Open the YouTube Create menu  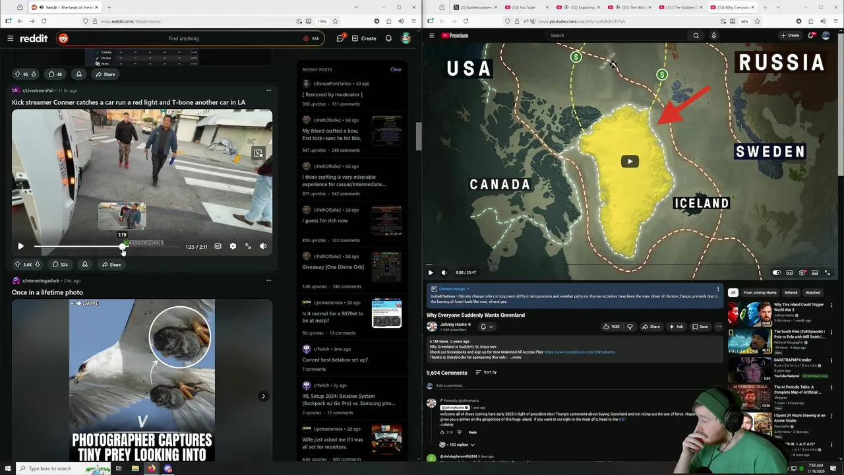click(x=790, y=36)
